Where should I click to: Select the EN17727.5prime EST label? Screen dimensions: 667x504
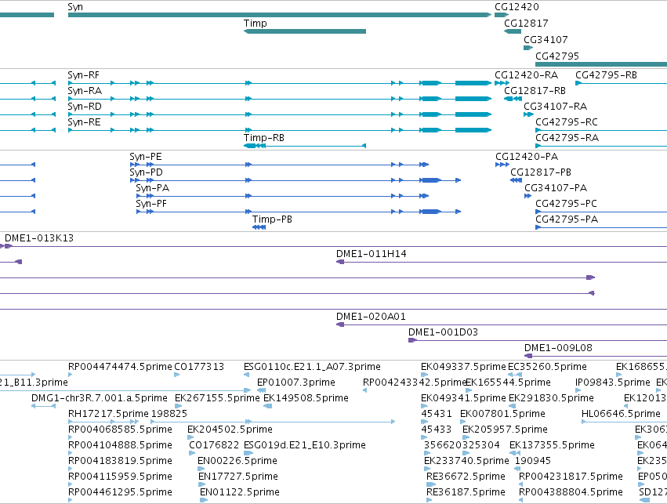[238, 477]
